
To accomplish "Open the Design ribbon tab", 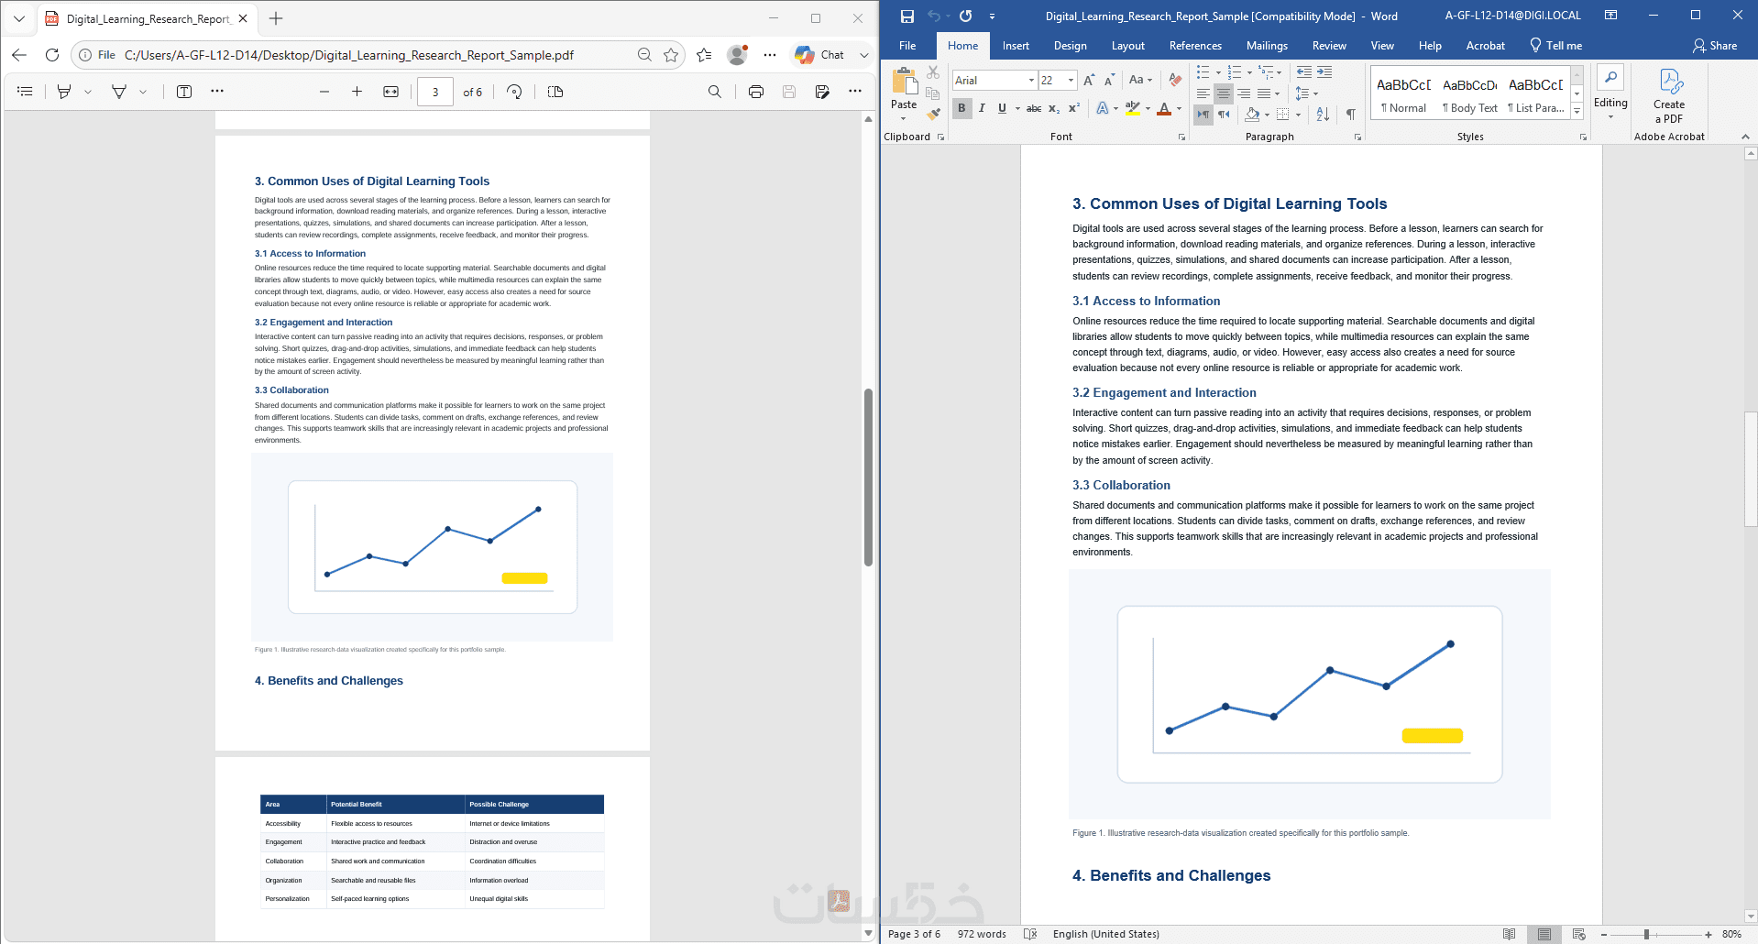I will coord(1070,46).
